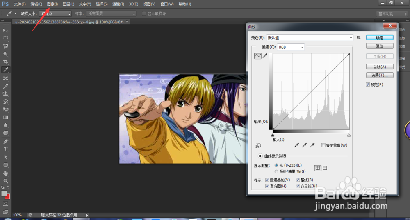Select the Magic Wand tool
Viewport: 410px width, 220px height.
click(5, 54)
